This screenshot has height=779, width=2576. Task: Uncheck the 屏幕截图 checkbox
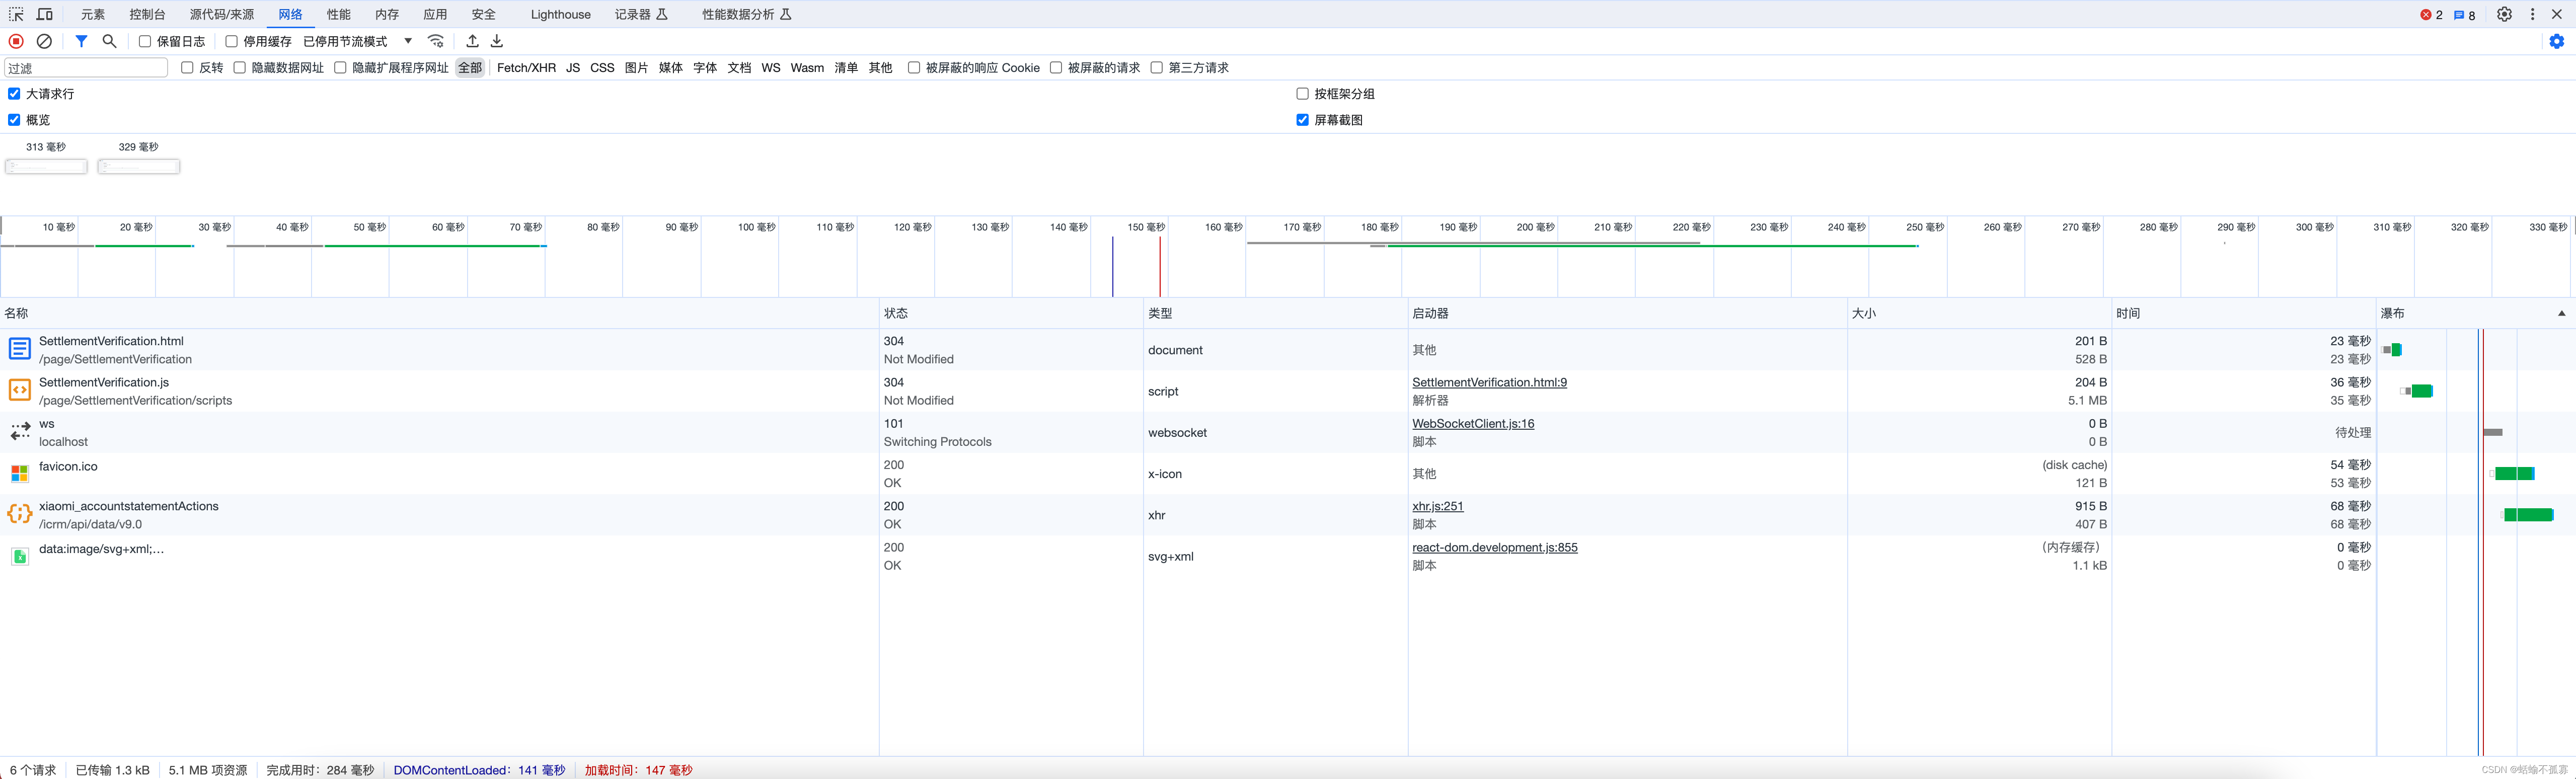point(1302,120)
